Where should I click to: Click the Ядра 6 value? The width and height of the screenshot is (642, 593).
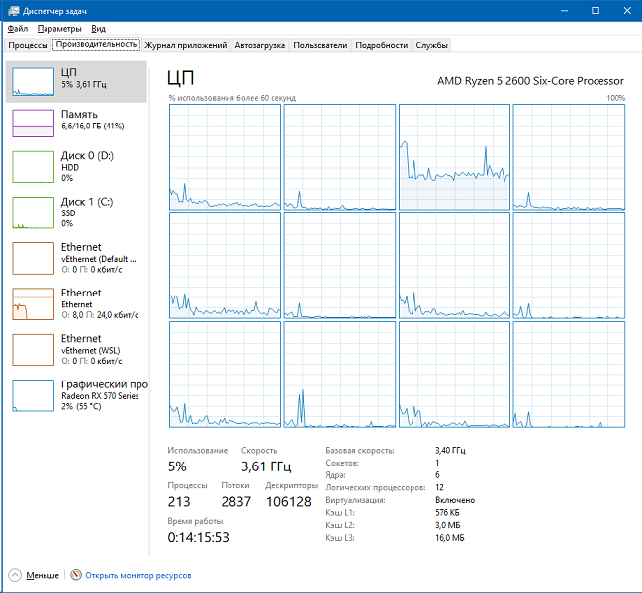pyautogui.click(x=437, y=475)
